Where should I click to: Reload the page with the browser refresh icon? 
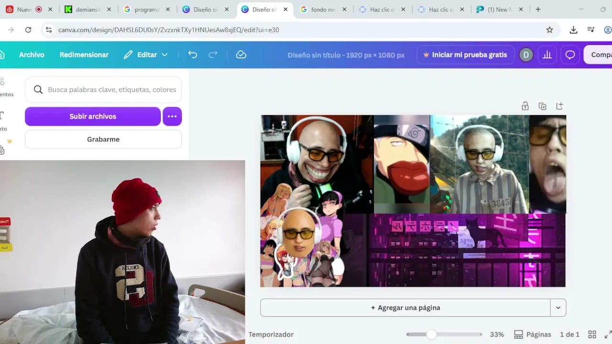pyautogui.click(x=28, y=30)
